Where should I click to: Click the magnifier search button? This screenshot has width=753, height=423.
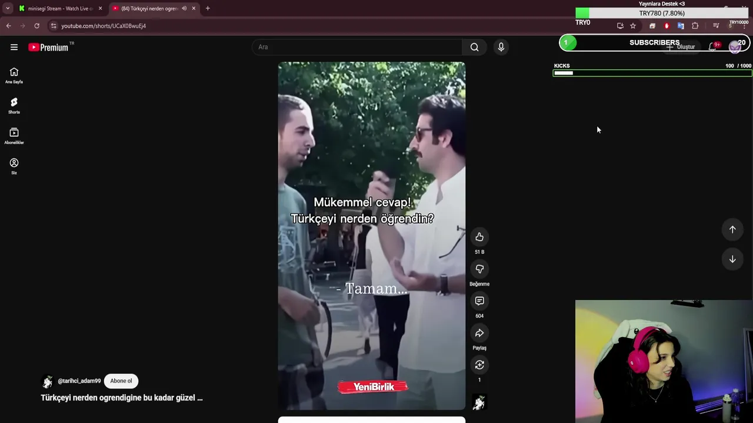(x=475, y=47)
